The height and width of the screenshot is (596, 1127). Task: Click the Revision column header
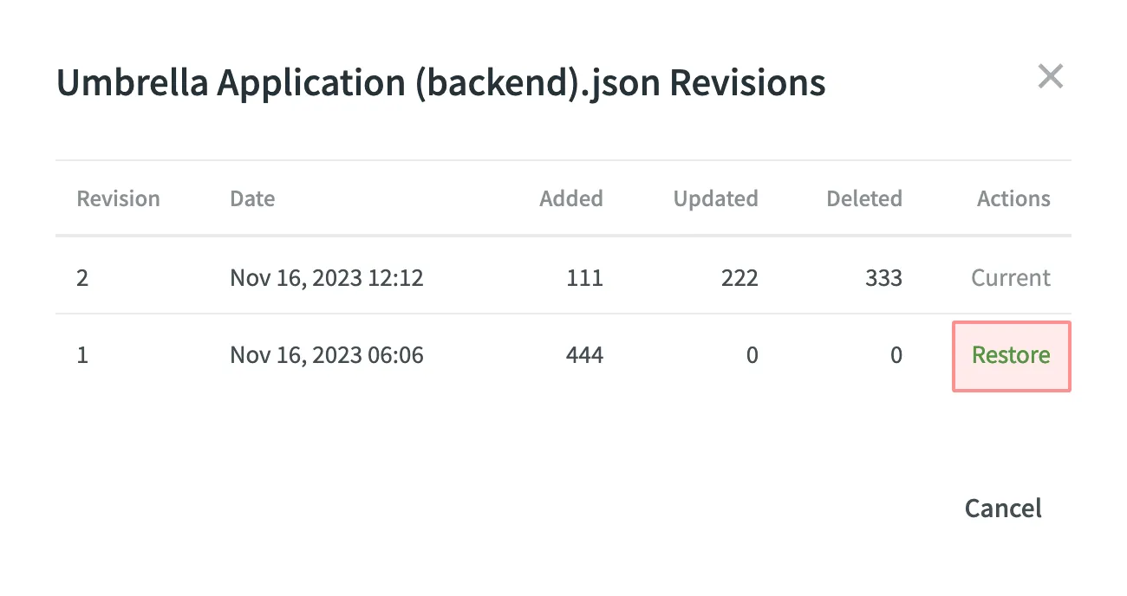[x=118, y=199]
